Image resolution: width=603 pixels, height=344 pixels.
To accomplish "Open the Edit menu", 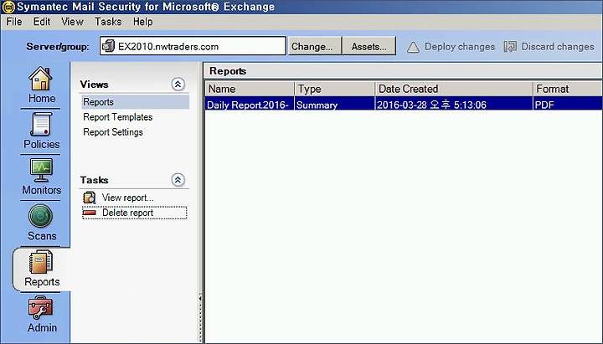I will coord(42,22).
